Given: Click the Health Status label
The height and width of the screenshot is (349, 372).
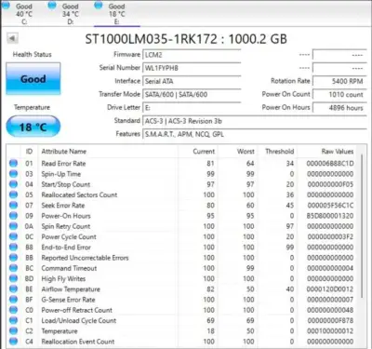Looking at the screenshot, I should 33,55.
